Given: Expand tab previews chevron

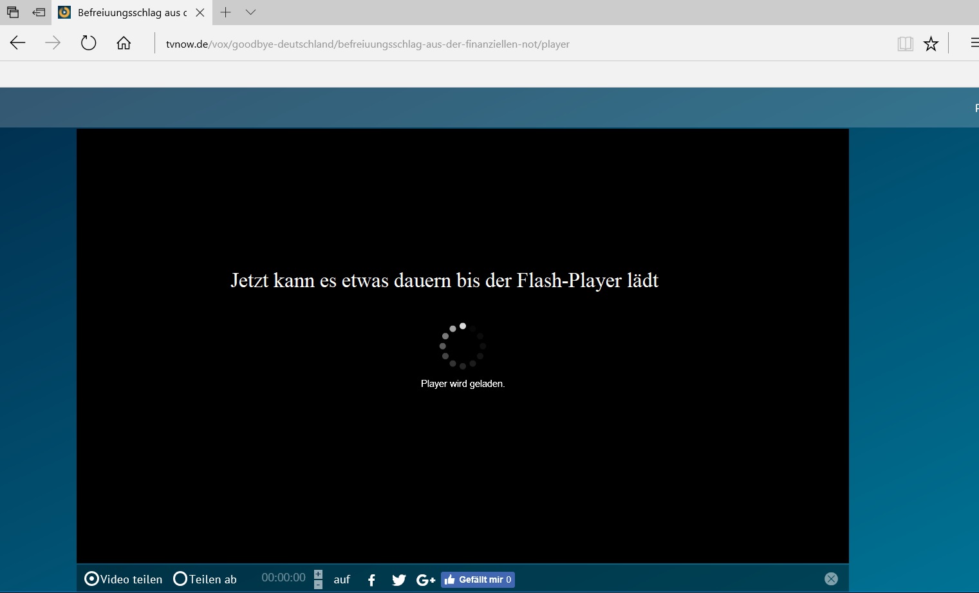Looking at the screenshot, I should [x=251, y=12].
